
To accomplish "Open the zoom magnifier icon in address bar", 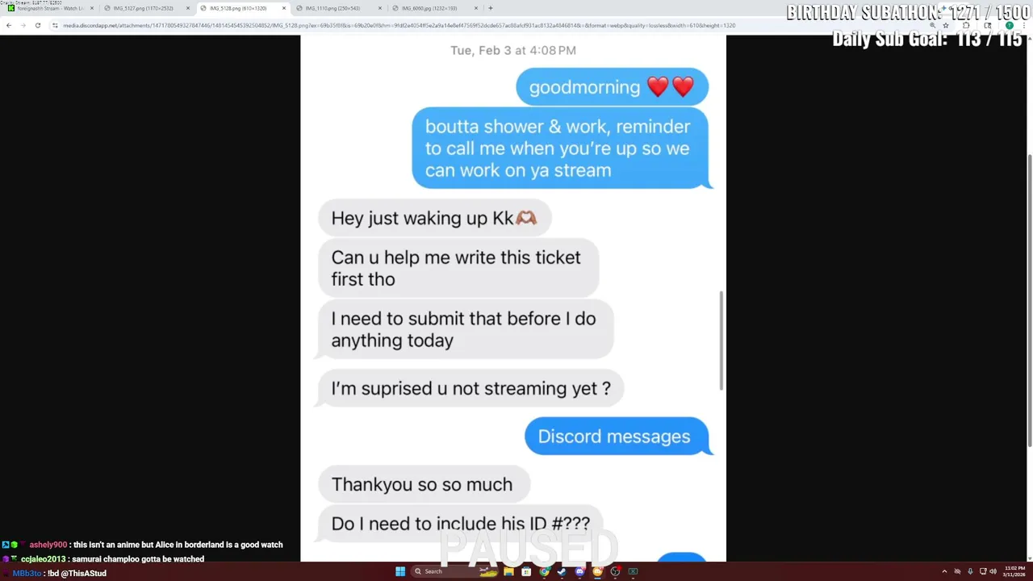I will point(933,25).
